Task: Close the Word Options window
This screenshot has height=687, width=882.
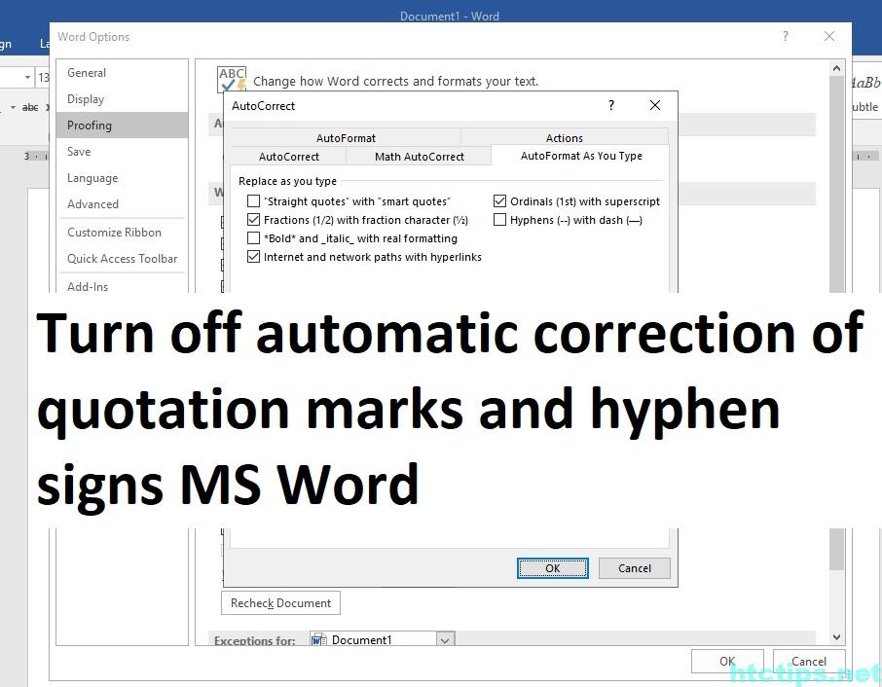Action: (829, 36)
